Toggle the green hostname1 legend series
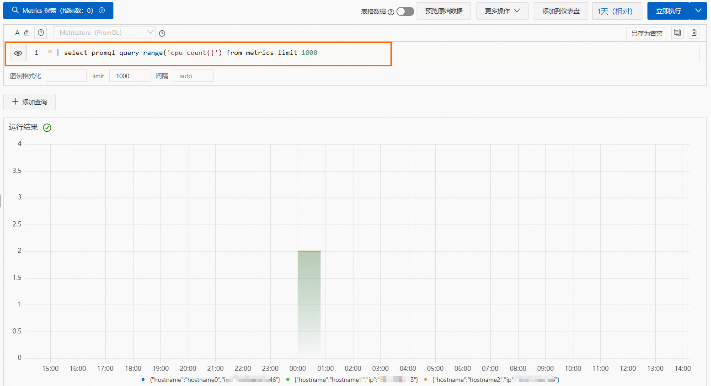711x386 pixels. coord(352,380)
